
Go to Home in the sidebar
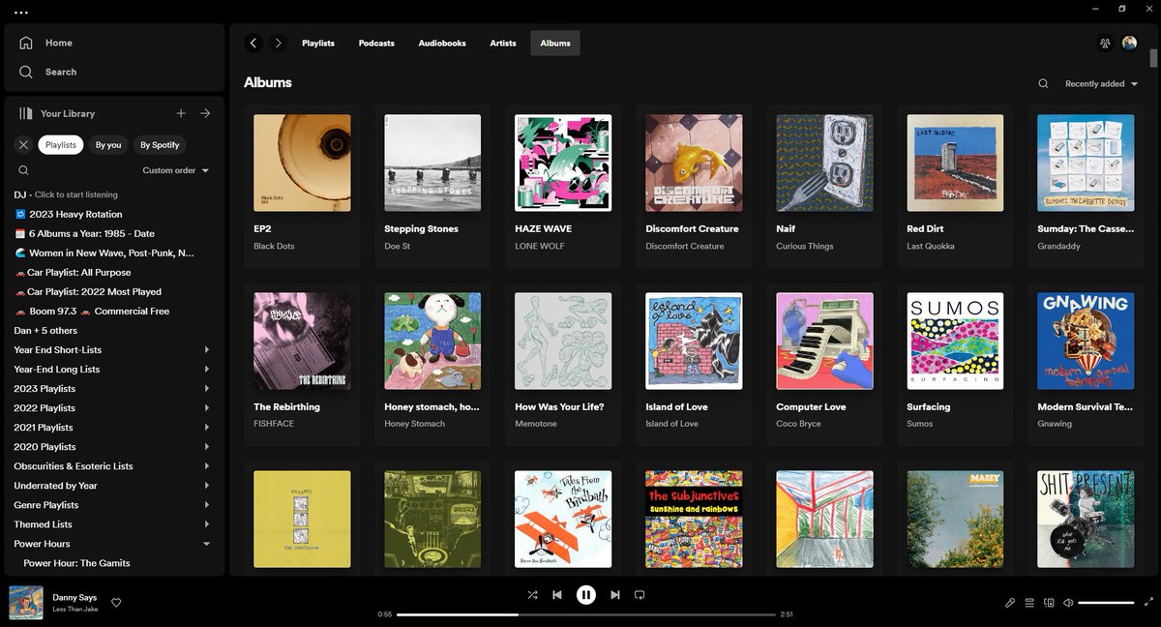(x=46, y=43)
